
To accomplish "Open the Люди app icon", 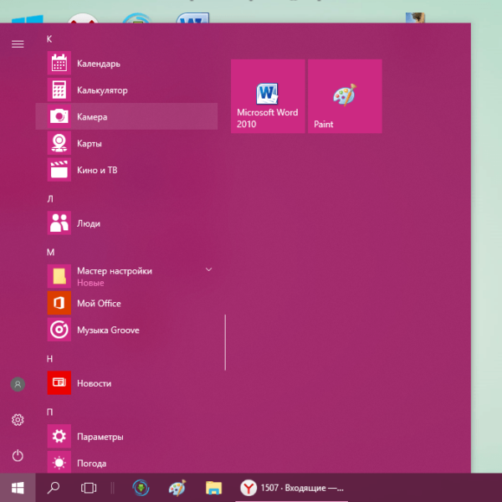I will tap(59, 223).
